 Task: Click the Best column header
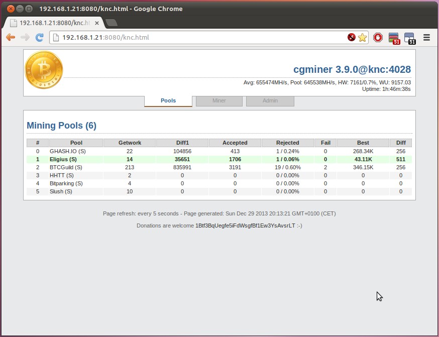(x=363, y=143)
